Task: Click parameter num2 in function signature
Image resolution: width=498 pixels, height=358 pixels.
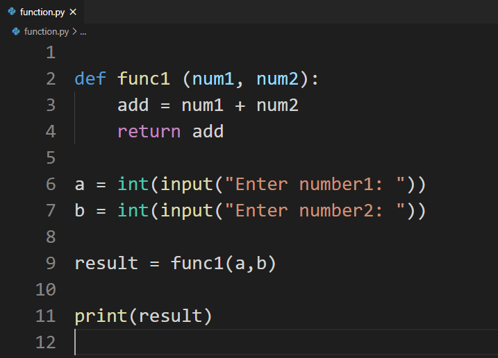Action: coord(277,78)
